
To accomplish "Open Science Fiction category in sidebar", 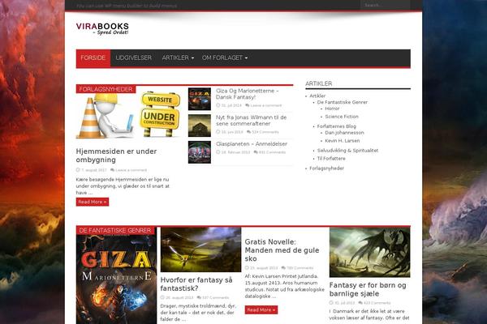I will click(x=342, y=117).
